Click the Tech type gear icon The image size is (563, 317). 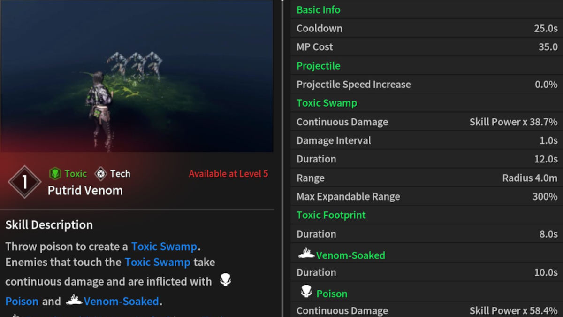[x=100, y=174]
